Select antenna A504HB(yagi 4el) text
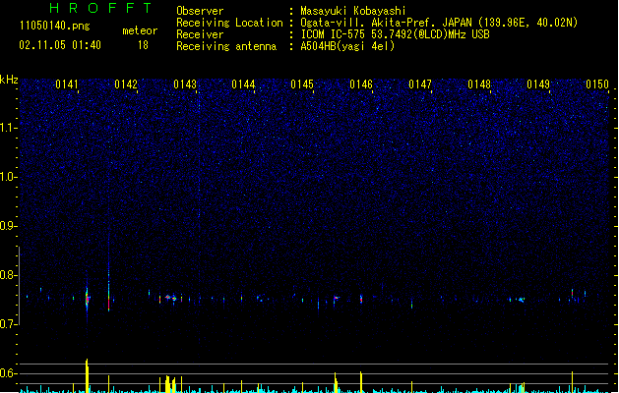This screenshot has width=619, height=393. [347, 46]
